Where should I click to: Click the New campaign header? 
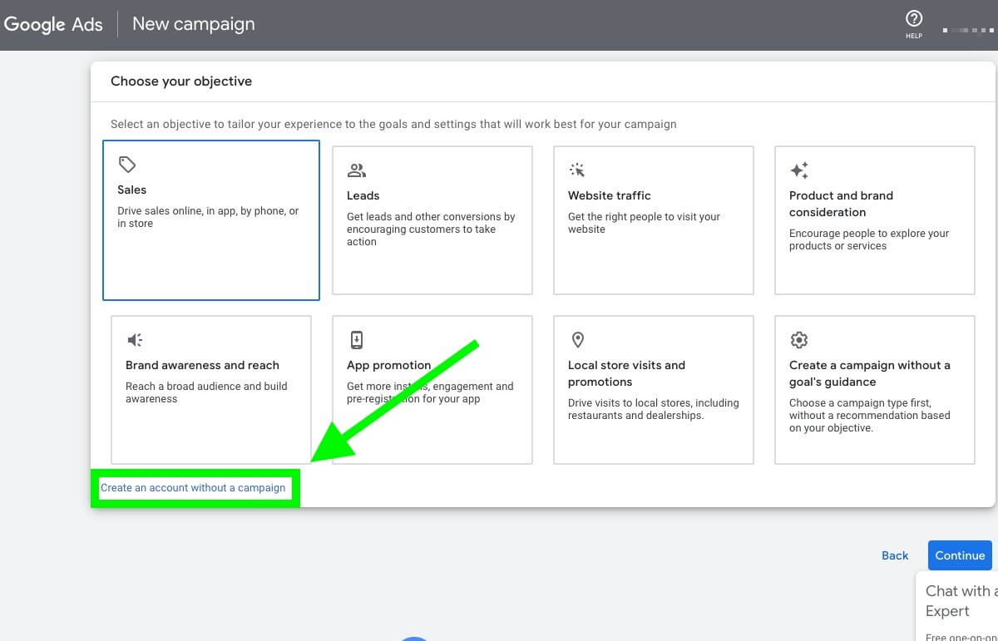pos(193,23)
